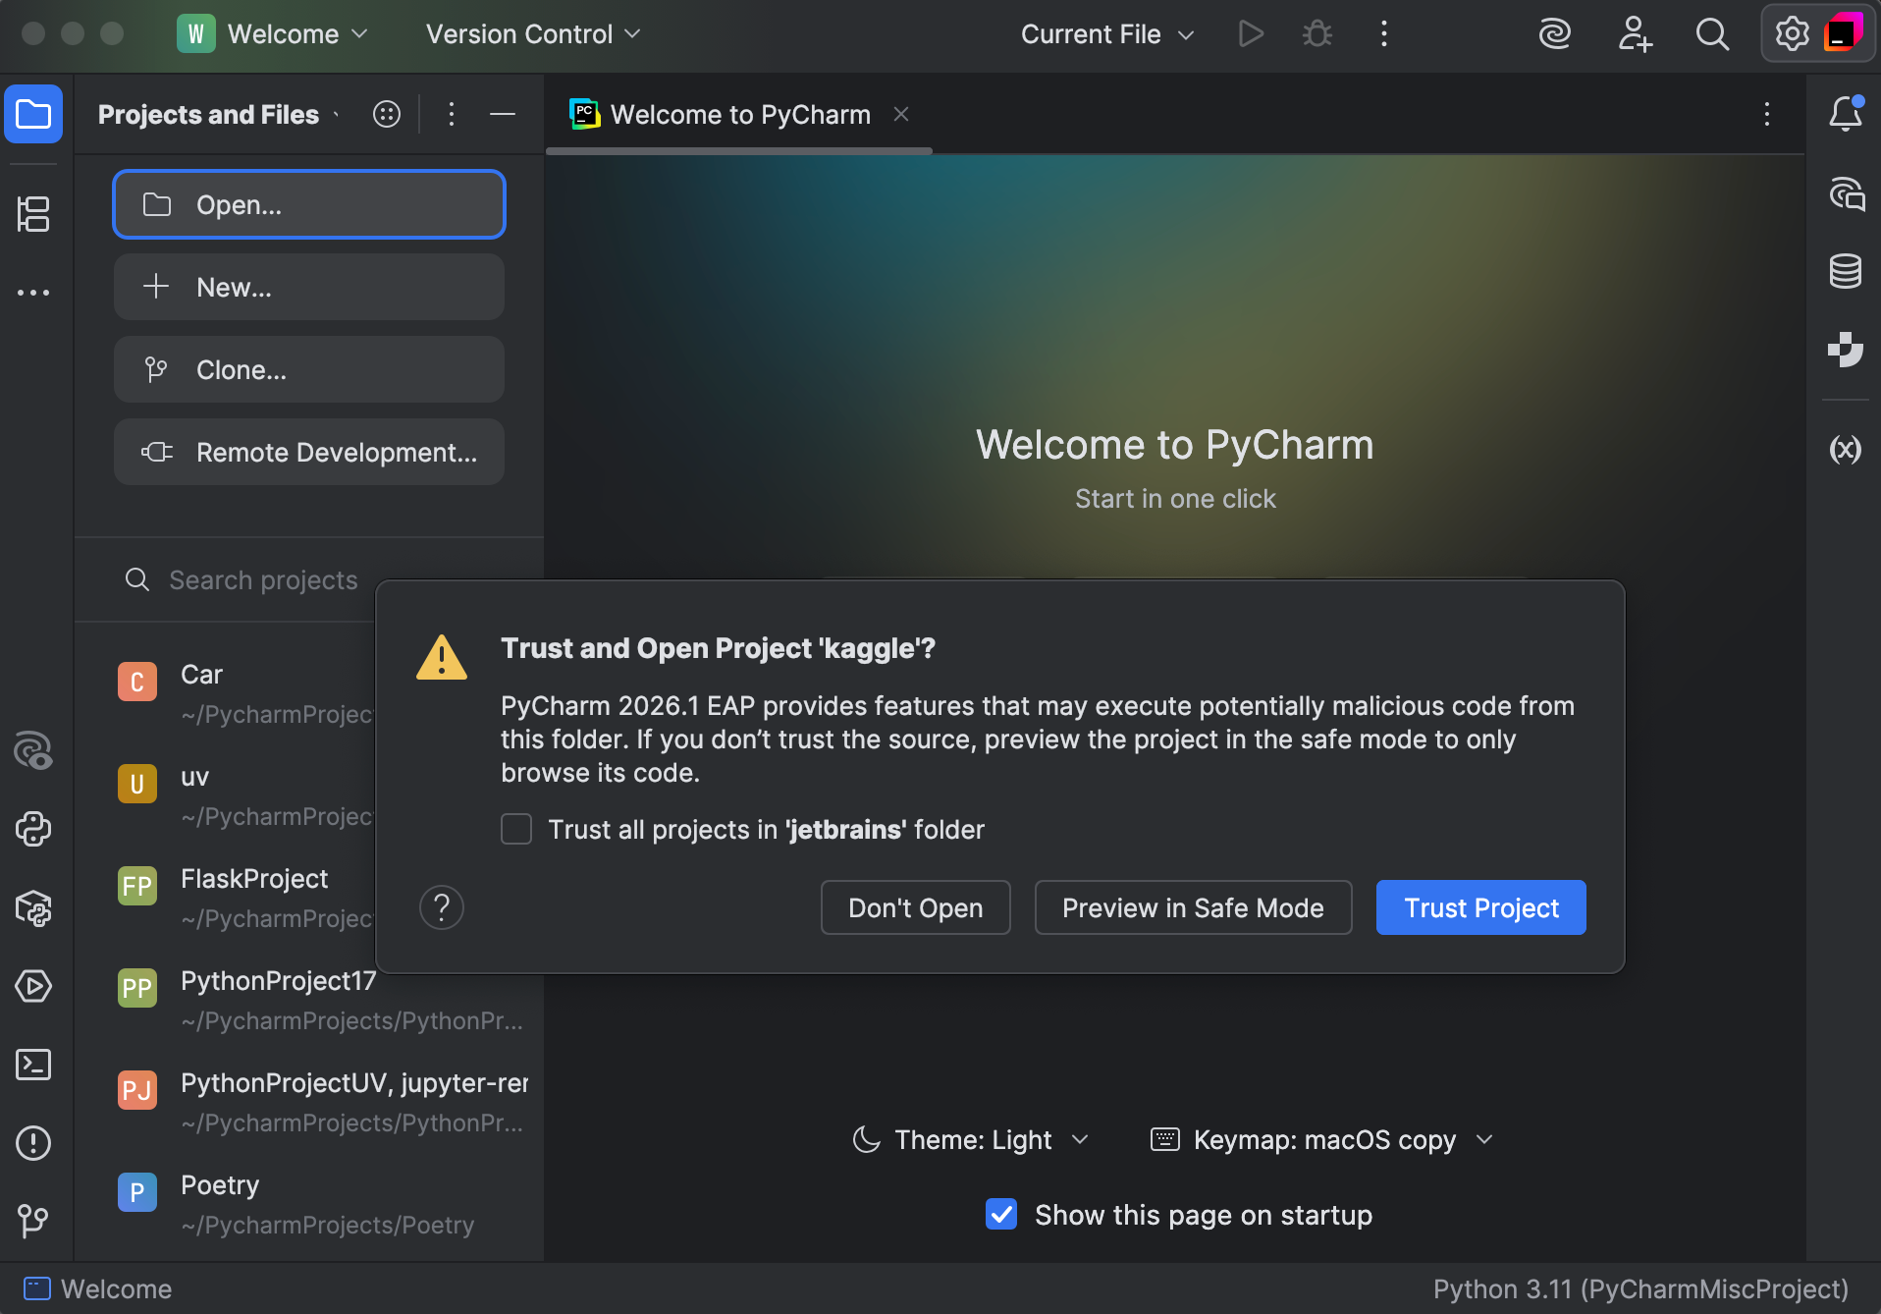Open the Python Packages tool window
Viewport: 1881px width, 1314px height.
tap(34, 908)
